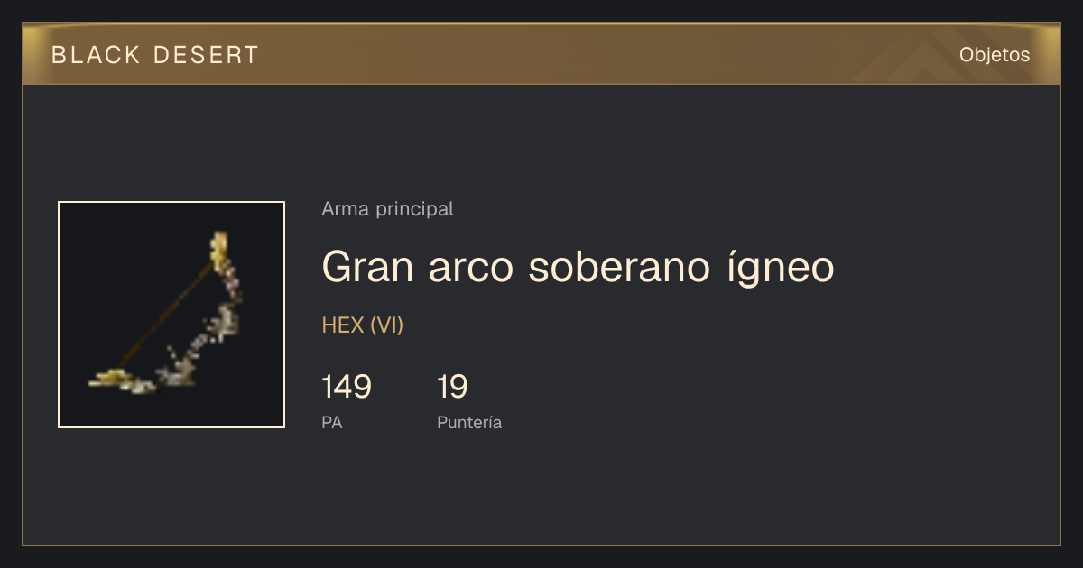Select the Gran arco soberano ígneo title
The width and height of the screenshot is (1083, 568).
578,267
